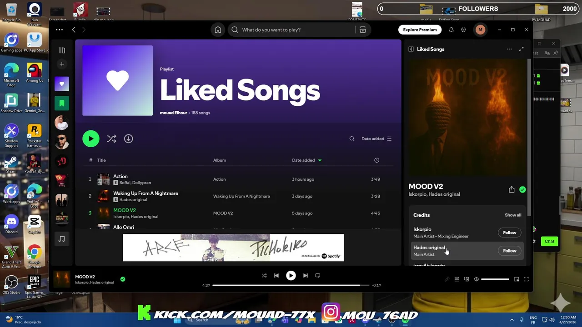Click Explore Premium button
The height and width of the screenshot is (327, 582).
420,30
